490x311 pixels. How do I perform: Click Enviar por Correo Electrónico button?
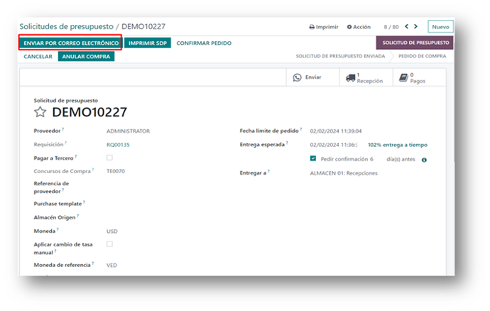click(71, 43)
